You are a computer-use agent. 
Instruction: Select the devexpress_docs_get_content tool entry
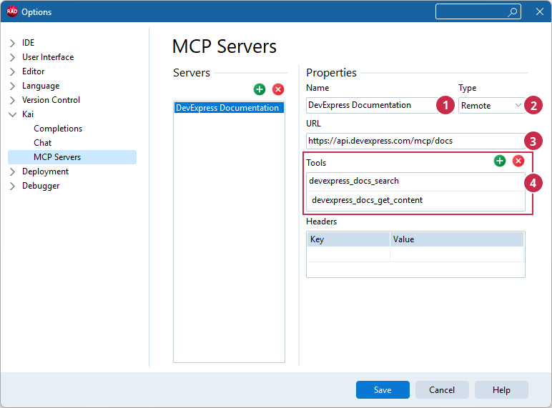(415, 200)
